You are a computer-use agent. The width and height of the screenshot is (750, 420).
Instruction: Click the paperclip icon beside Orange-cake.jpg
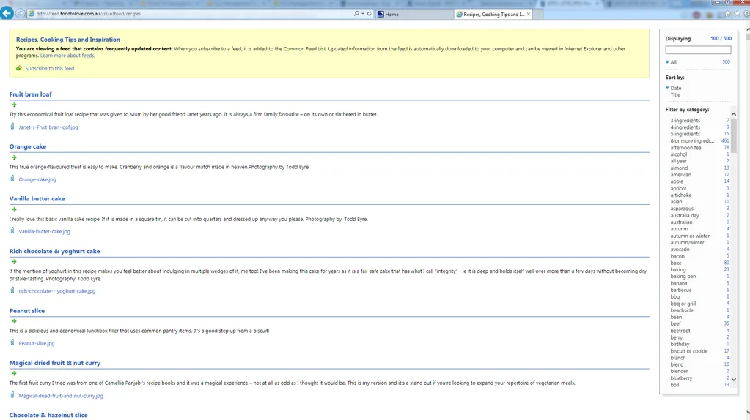point(12,179)
